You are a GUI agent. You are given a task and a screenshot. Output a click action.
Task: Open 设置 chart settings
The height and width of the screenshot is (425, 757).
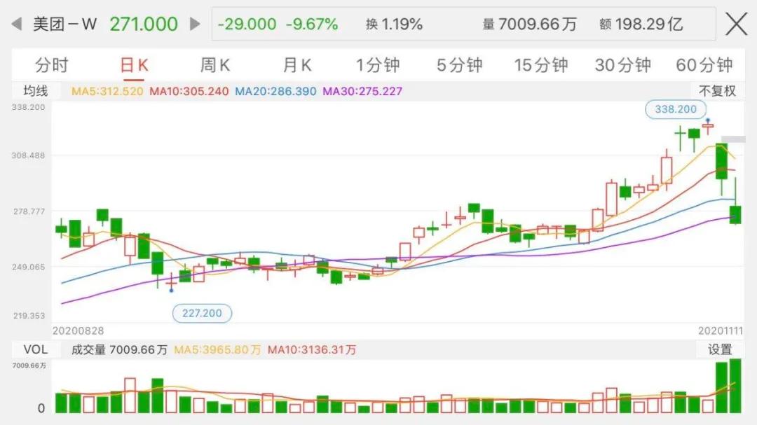(x=720, y=349)
